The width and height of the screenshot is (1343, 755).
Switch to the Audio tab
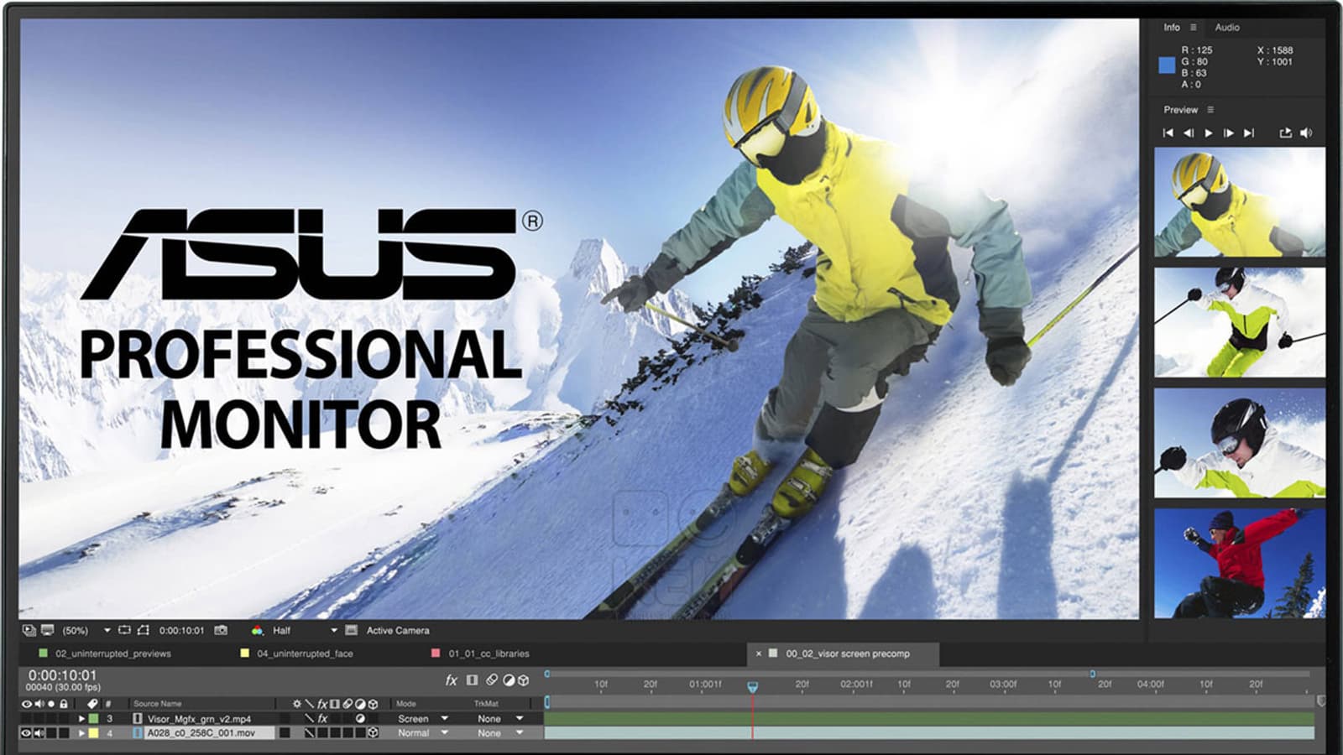tap(1227, 28)
